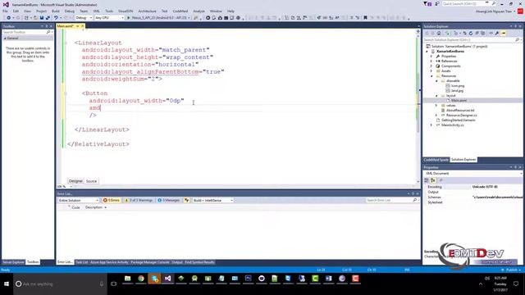The image size is (525, 295).
Task: Click View Code icon in Solution Explorer toolbar
Action: [491, 33]
